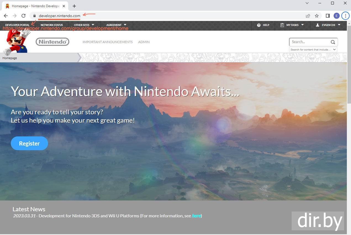Viewport: 351px width, 235px height.
Task: Expand the Agreement dropdown
Action: [x=116, y=25]
